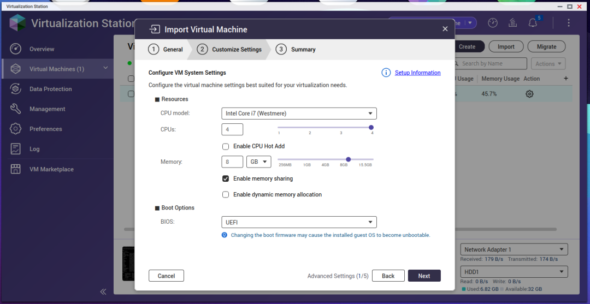Viewport: 590px width, 304px height.
Task: Click the Back button
Action: point(388,276)
